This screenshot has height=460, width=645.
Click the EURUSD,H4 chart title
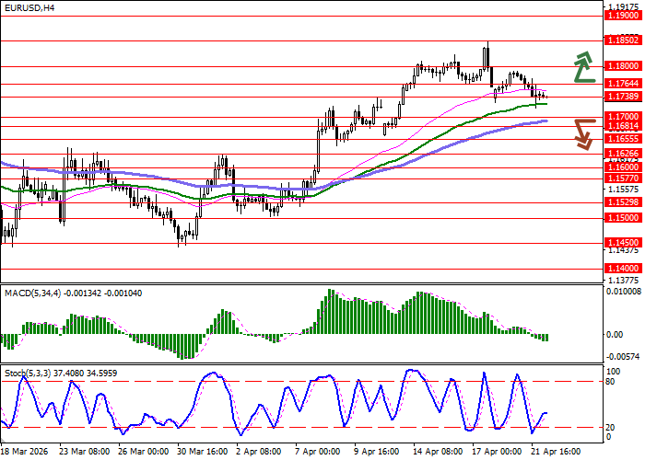(x=29, y=7)
